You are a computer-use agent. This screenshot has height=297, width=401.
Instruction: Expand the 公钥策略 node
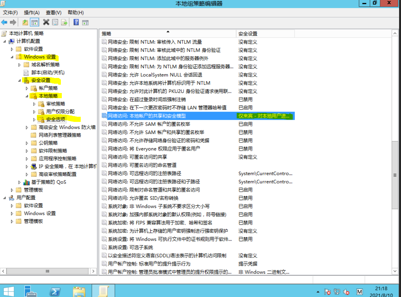(x=27, y=143)
